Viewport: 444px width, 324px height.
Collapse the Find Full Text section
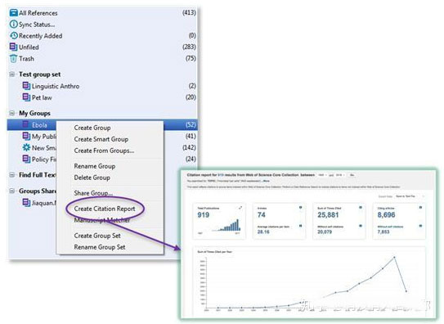pyautogui.click(x=12, y=175)
